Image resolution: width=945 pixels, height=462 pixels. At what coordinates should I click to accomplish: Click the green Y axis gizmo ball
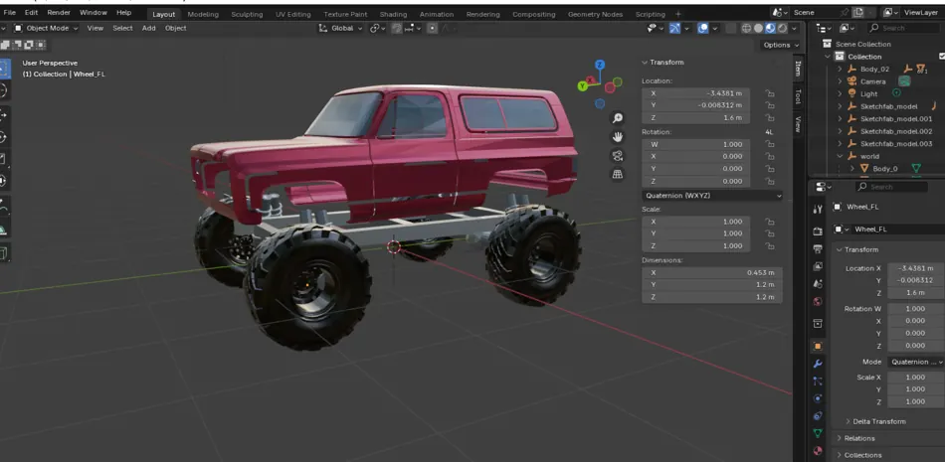[582, 86]
